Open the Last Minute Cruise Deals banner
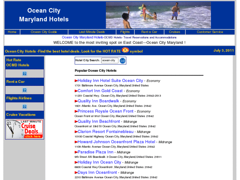The height and width of the screenshot is (180, 240). pyautogui.click(x=24, y=129)
